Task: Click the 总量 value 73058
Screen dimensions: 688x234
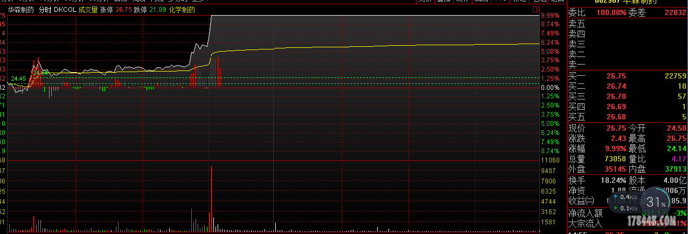Action: coord(615,159)
